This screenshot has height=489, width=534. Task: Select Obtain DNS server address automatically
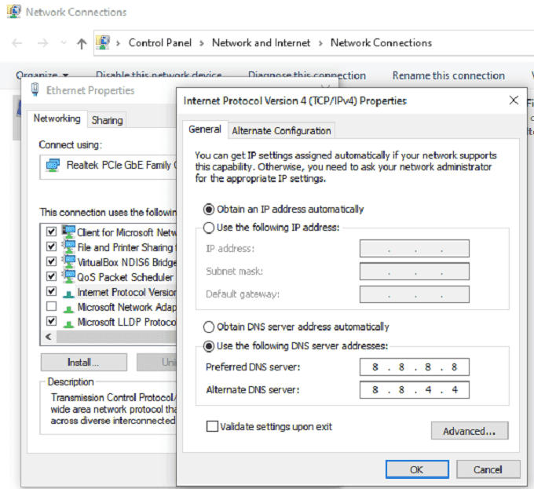209,327
